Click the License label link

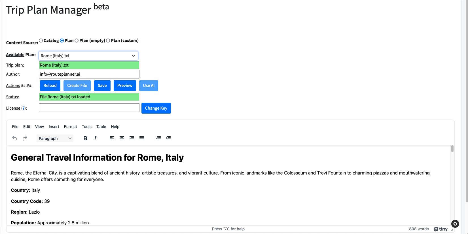tap(13, 108)
